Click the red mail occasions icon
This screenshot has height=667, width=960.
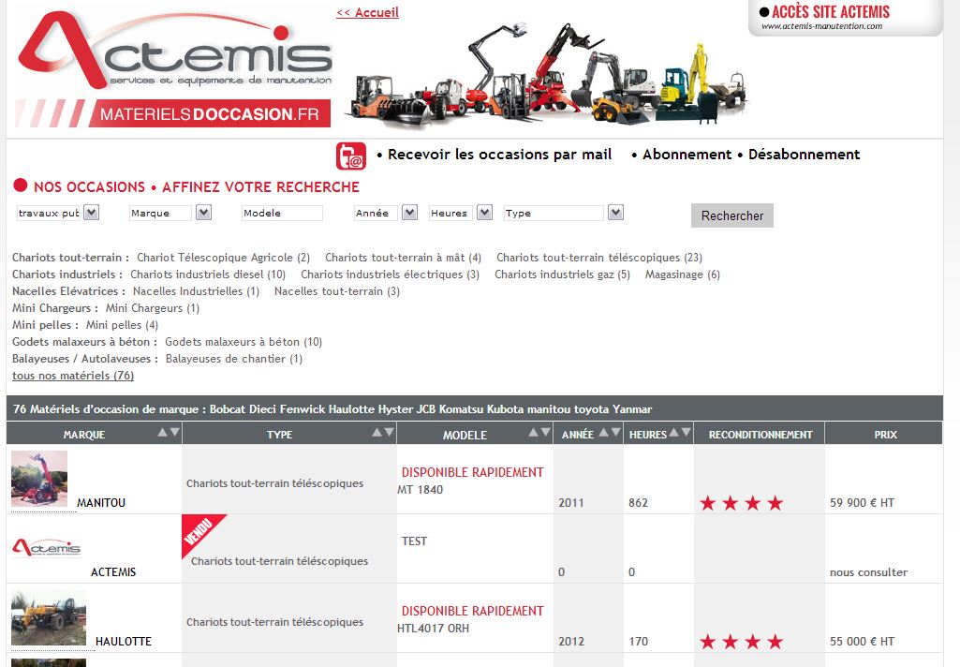pos(351,156)
